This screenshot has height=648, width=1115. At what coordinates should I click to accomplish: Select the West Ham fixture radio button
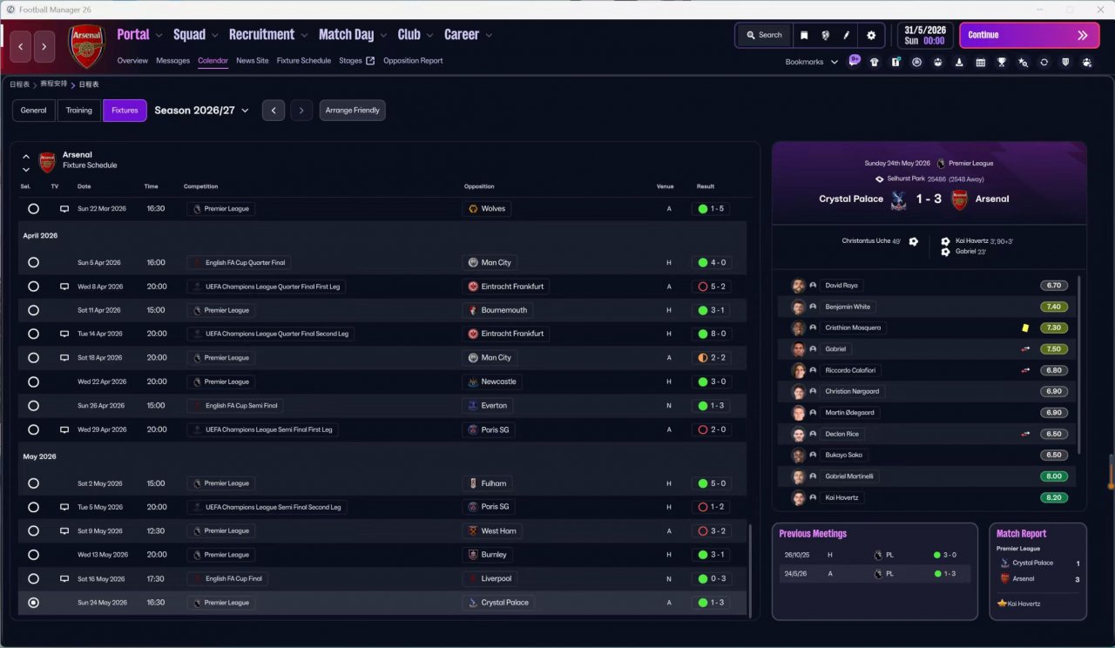pos(33,530)
